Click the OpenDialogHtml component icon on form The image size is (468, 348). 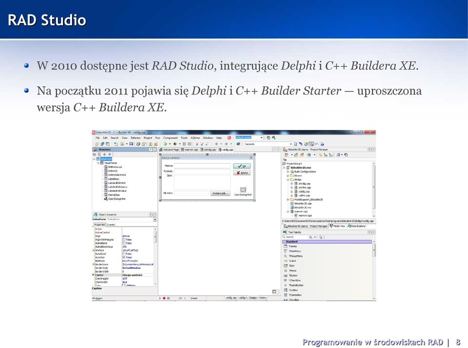pyautogui.click(x=243, y=190)
